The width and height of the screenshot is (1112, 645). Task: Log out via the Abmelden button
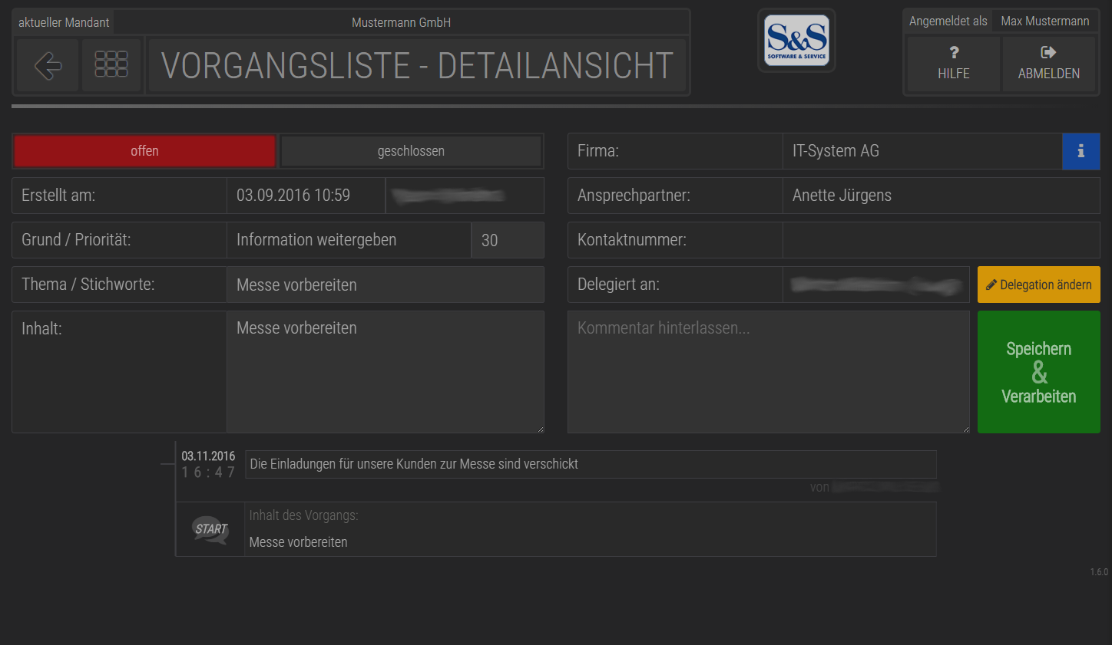click(1049, 64)
